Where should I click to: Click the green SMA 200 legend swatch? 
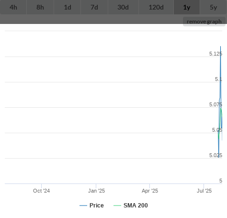(117, 206)
